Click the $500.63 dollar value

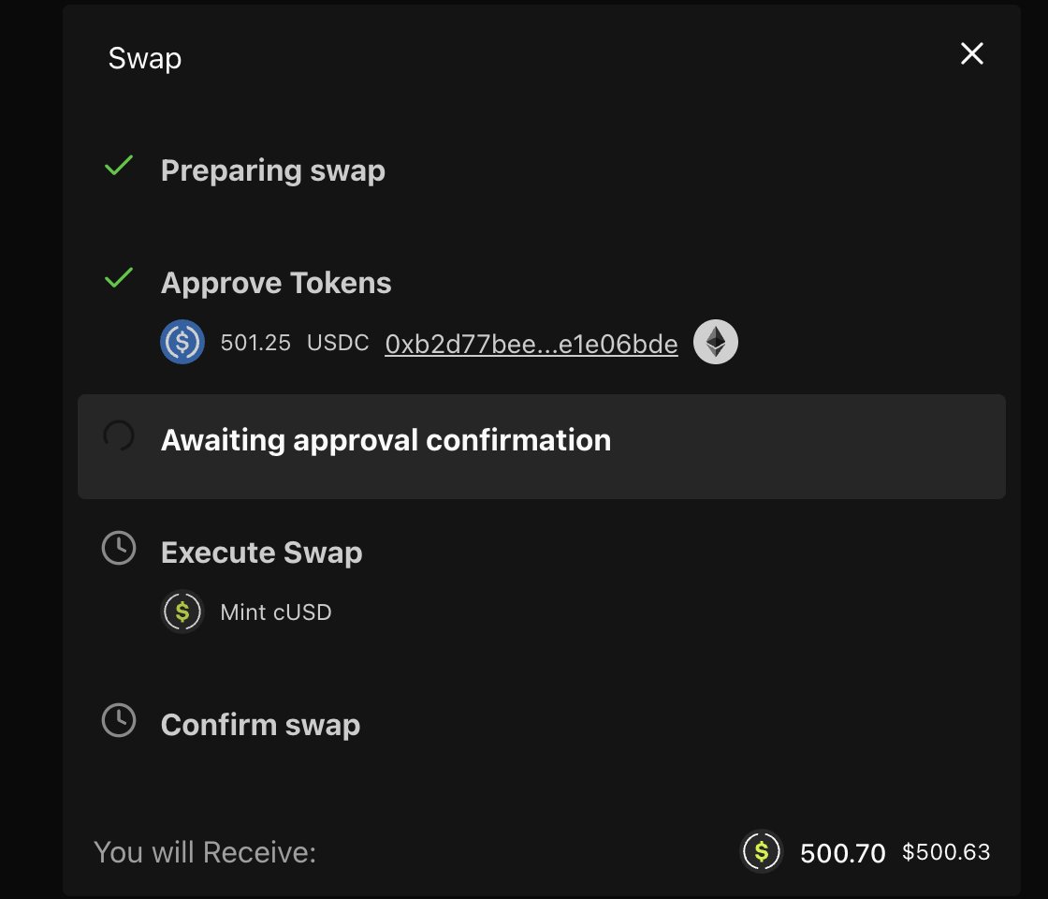pyautogui.click(x=946, y=852)
